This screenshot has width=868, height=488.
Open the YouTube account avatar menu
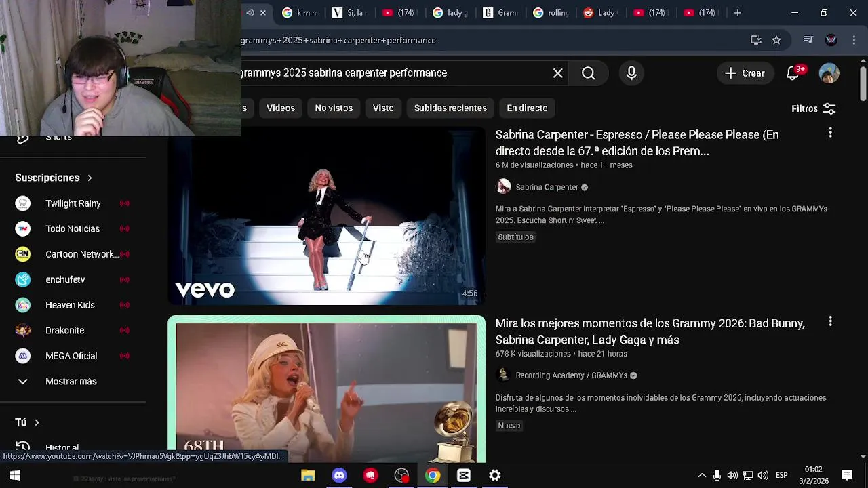coord(829,73)
